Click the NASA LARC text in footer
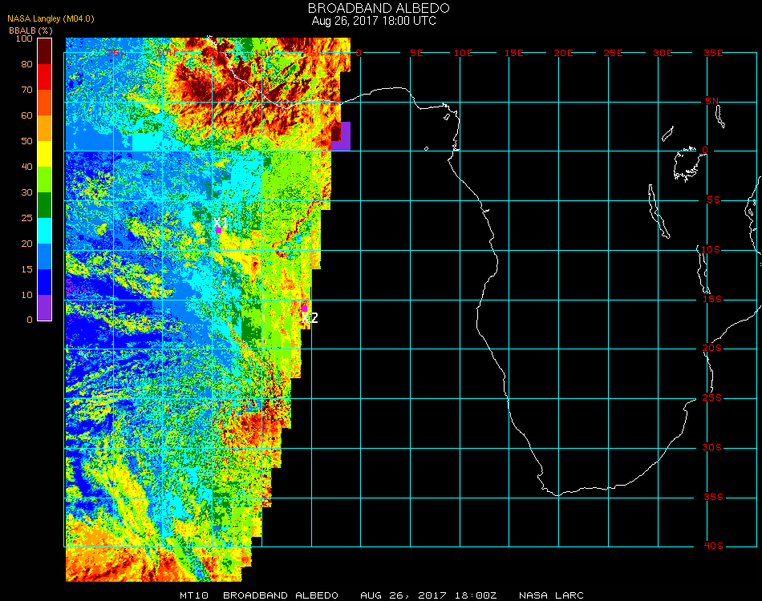 tap(551, 595)
